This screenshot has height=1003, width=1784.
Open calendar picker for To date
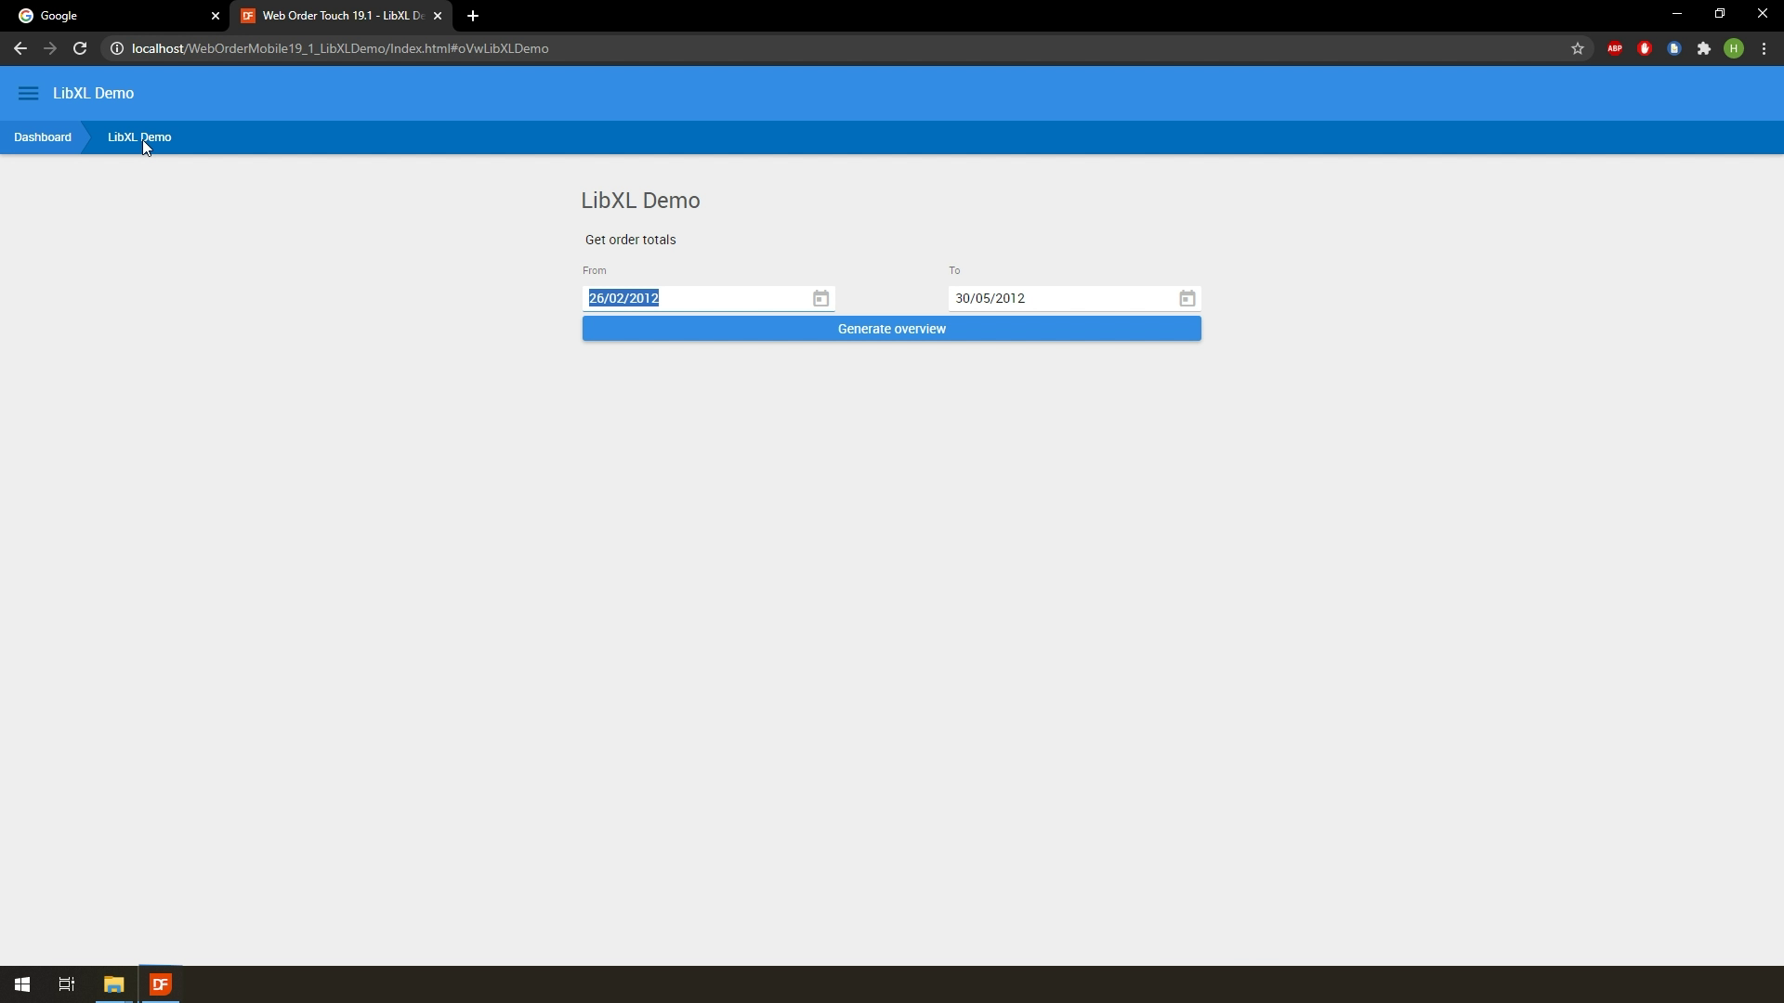coord(1187,298)
